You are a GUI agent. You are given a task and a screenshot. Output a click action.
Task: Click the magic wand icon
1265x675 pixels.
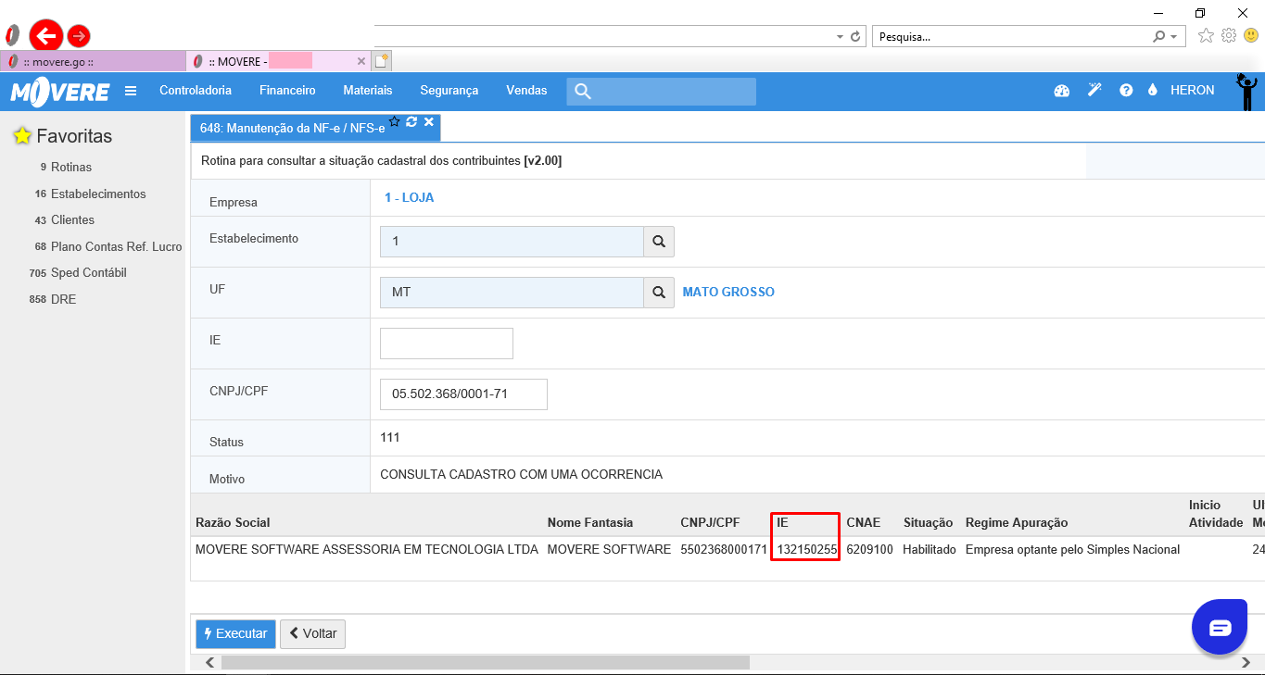[1094, 91]
